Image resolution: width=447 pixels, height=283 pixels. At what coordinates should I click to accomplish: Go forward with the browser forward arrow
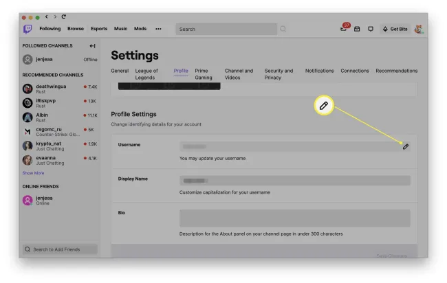pyautogui.click(x=55, y=16)
